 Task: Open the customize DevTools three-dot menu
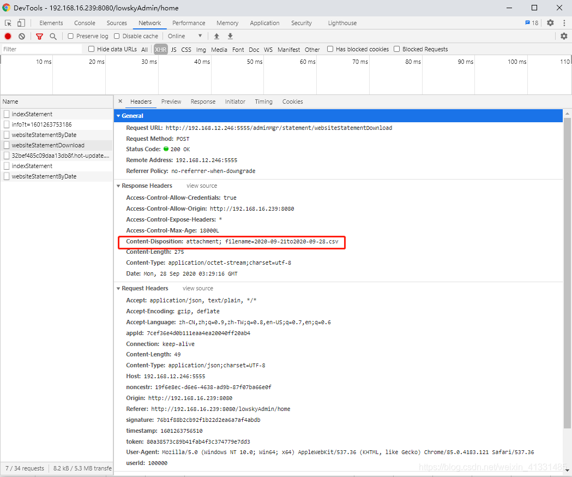click(x=564, y=22)
